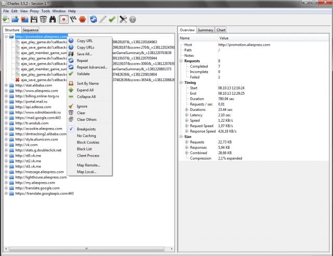Screen dimensions: 333x256
Task: Open Find with the binoculars icon
Action: [x=53, y=20]
